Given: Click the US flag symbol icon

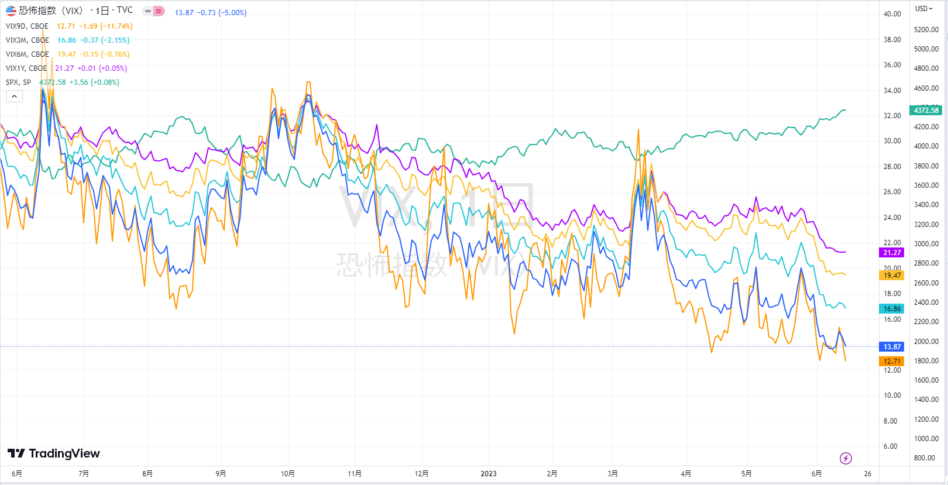Looking at the screenshot, I should coord(11,11).
